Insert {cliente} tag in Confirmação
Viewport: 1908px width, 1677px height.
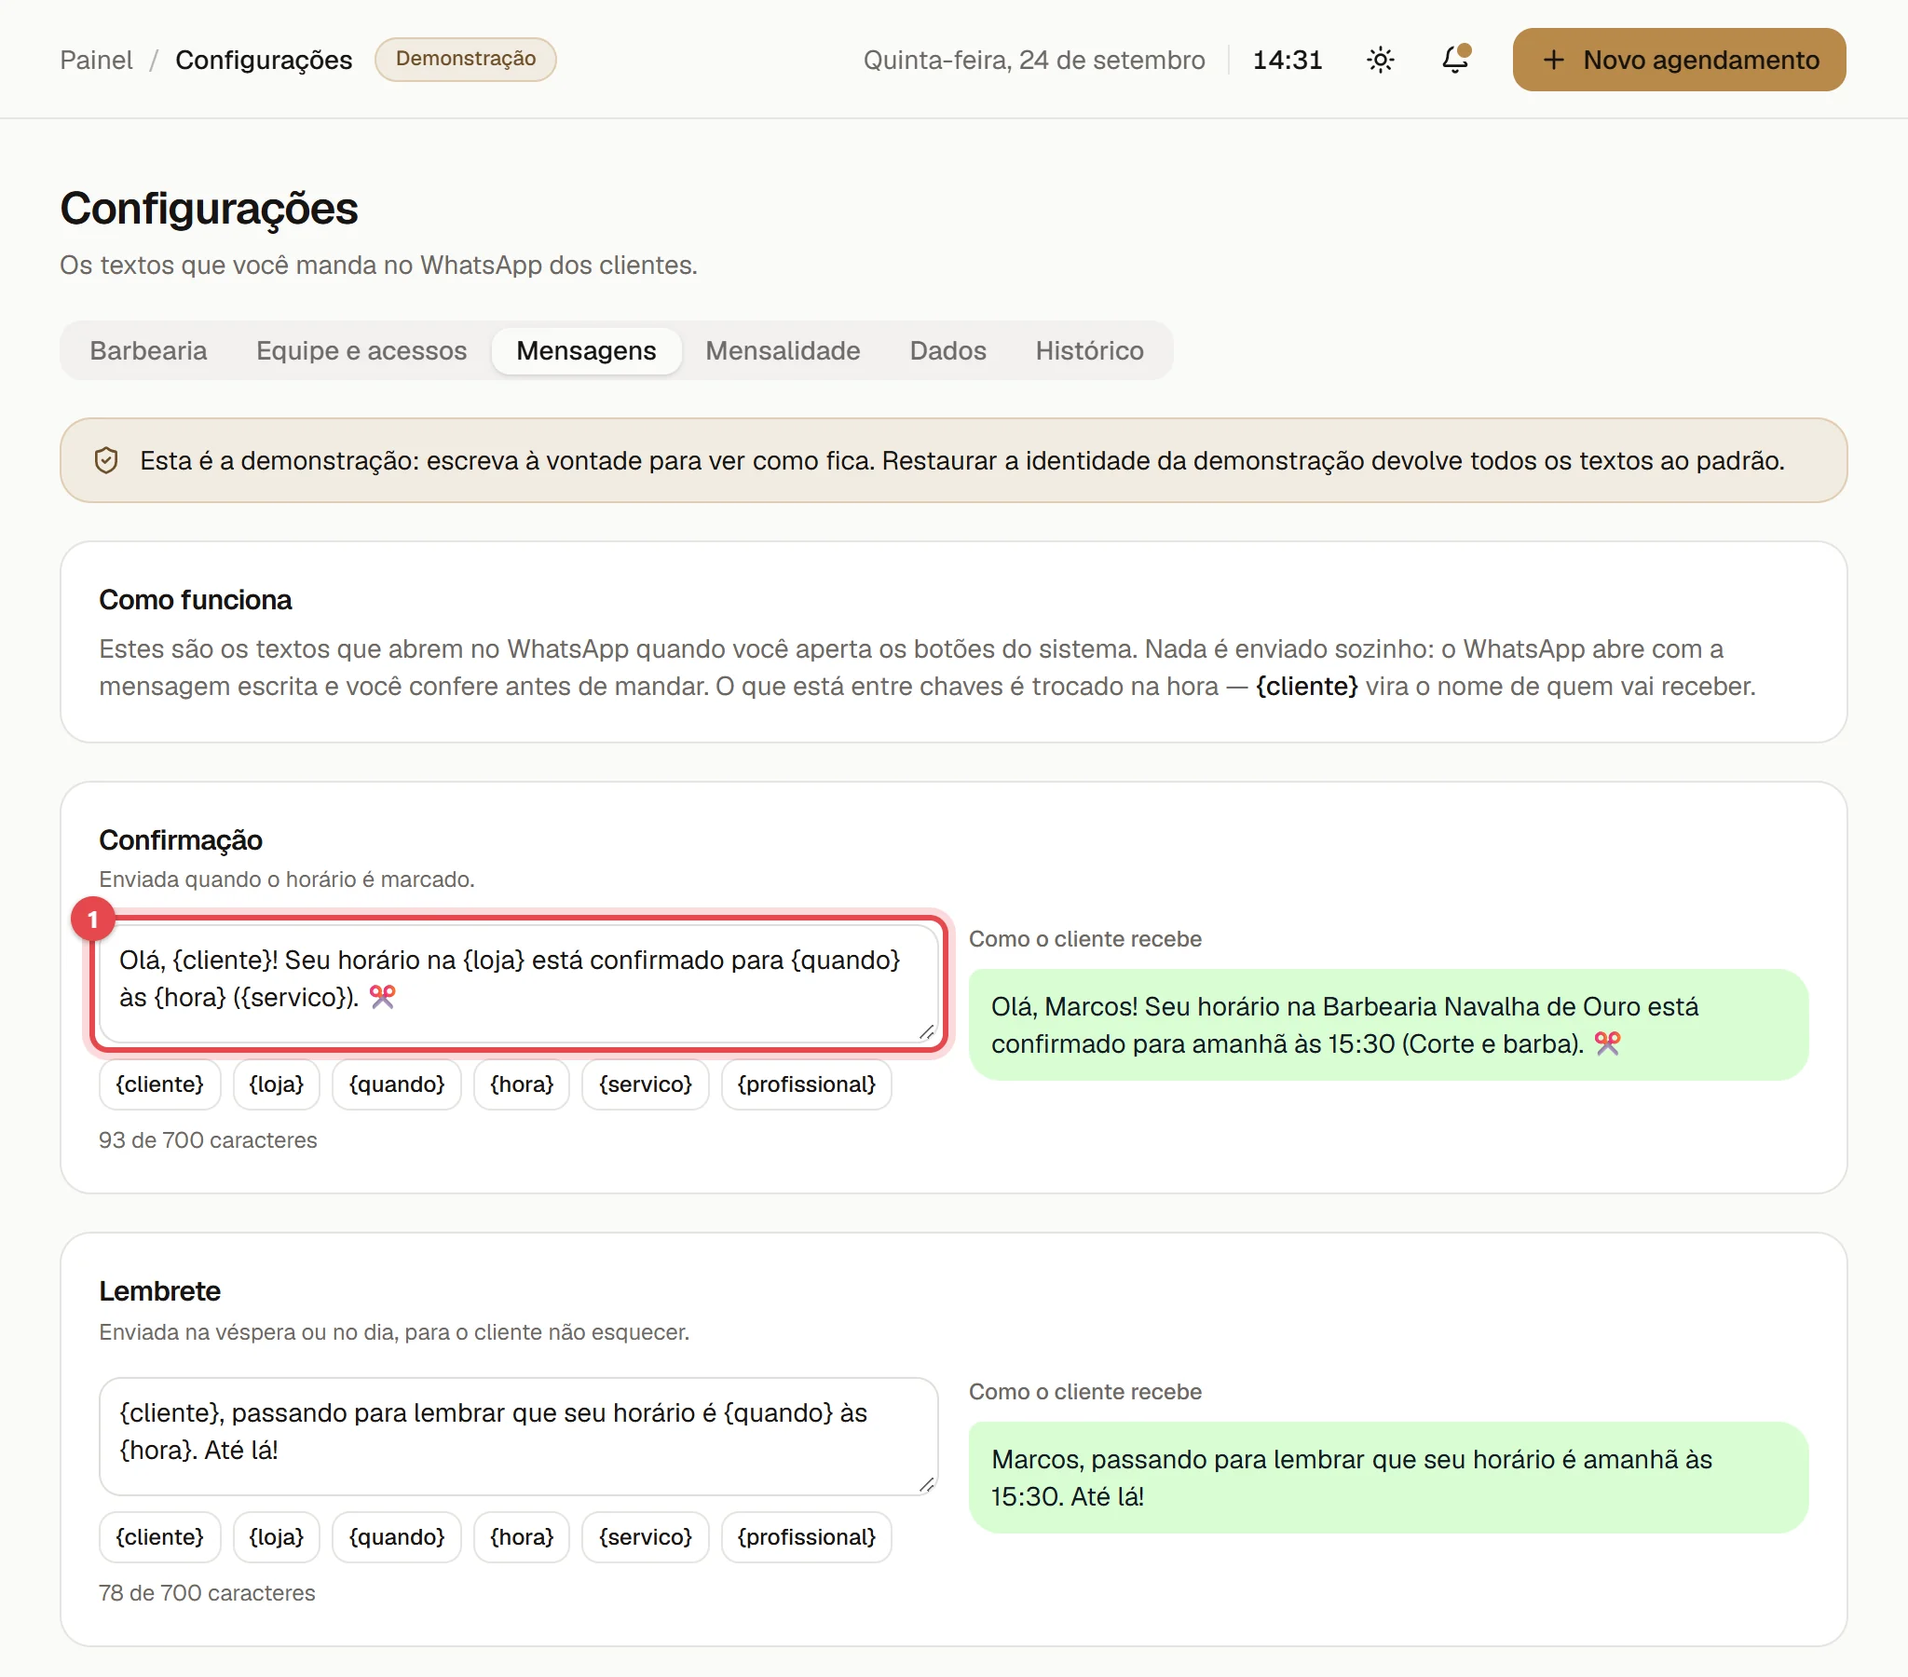click(x=159, y=1084)
